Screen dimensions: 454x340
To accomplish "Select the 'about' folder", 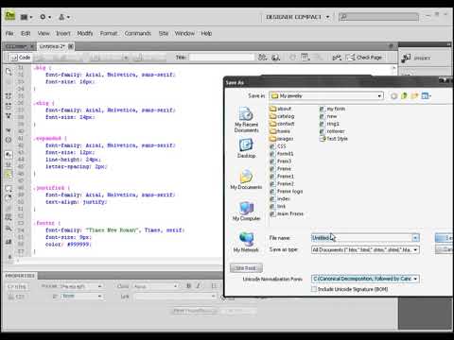I will 280,109.
